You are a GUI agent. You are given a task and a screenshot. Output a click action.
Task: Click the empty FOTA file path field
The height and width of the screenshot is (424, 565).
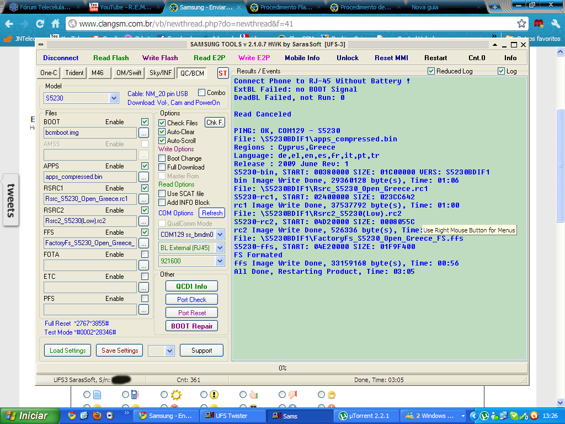(x=90, y=266)
